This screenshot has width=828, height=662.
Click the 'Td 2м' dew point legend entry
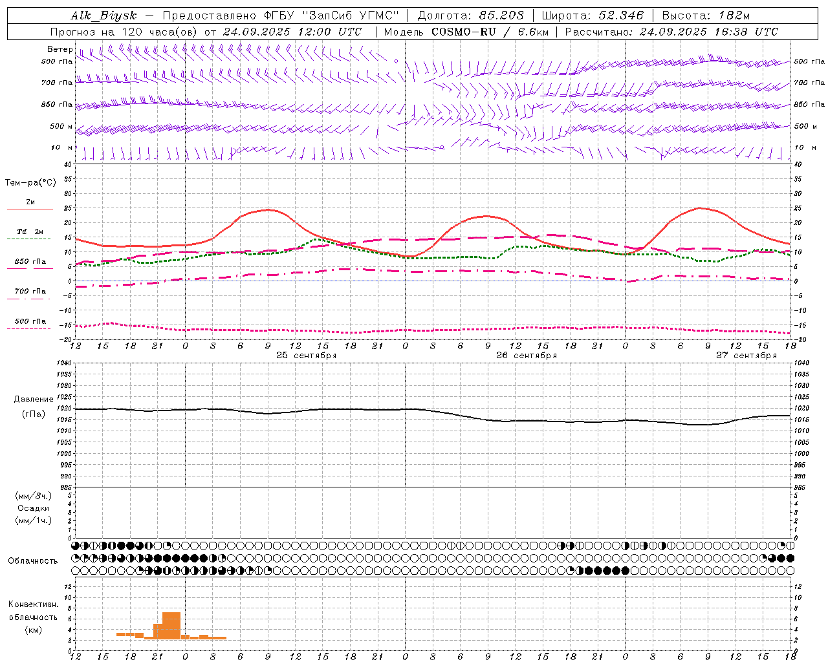click(x=30, y=231)
